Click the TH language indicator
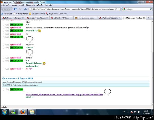This screenshot has height=120, width=154. [124, 112]
